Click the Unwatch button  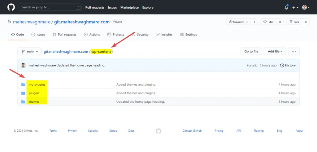pyautogui.click(x=238, y=22)
